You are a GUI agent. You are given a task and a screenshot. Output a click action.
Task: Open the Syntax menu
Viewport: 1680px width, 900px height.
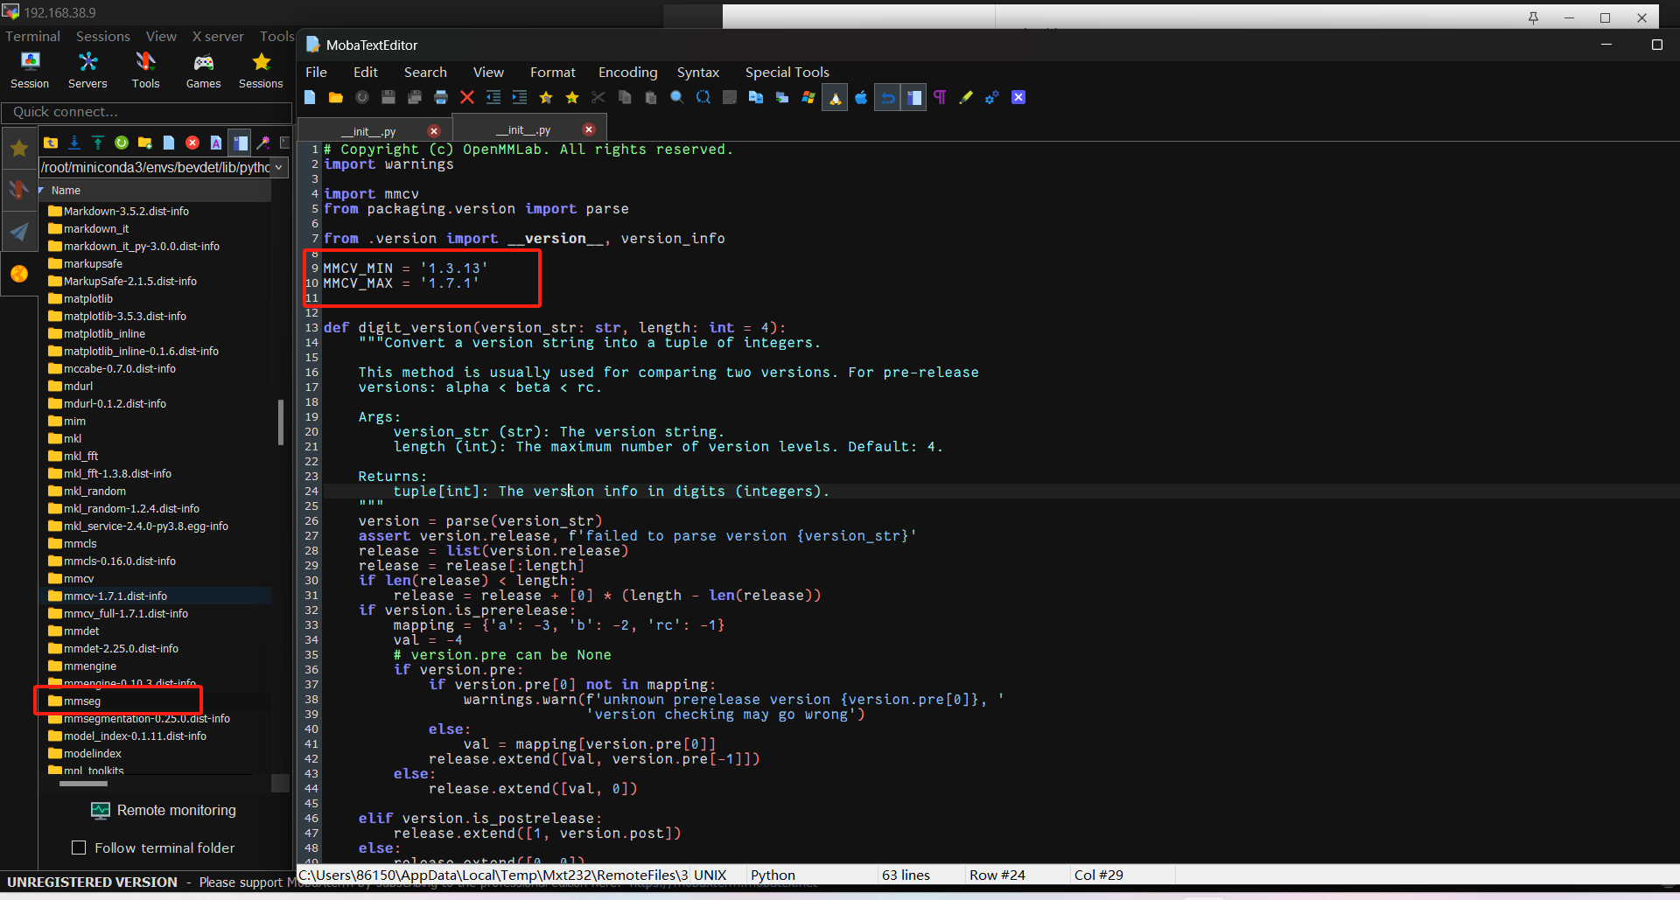click(697, 73)
